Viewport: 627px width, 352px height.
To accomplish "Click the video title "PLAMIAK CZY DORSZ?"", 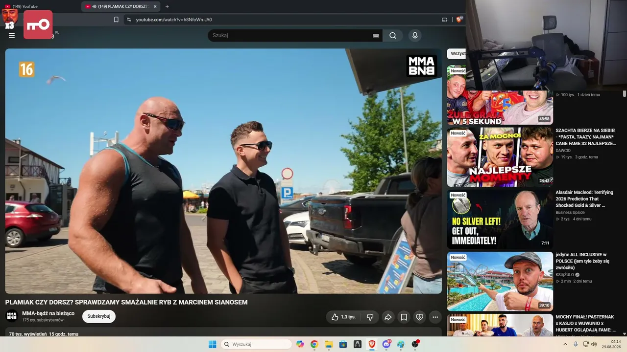I will coord(126,302).
